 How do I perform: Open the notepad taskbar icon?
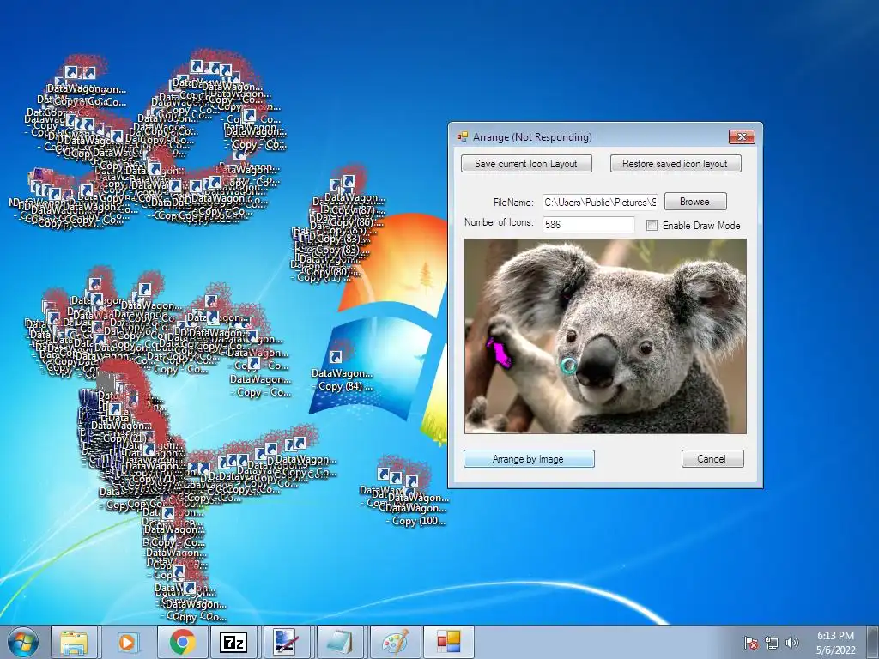click(x=340, y=642)
